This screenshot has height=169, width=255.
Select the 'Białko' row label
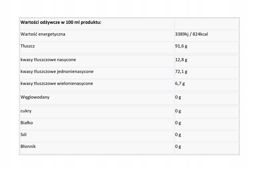[27, 123]
